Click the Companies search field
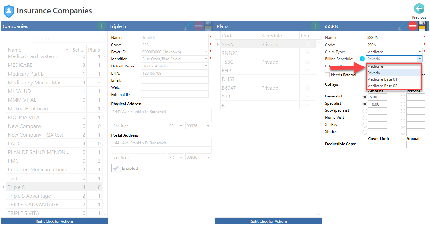 pyautogui.click(x=69, y=38)
